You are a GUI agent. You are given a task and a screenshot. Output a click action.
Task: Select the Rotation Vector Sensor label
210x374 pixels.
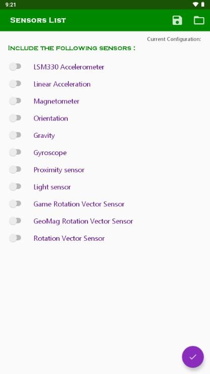tap(69, 238)
